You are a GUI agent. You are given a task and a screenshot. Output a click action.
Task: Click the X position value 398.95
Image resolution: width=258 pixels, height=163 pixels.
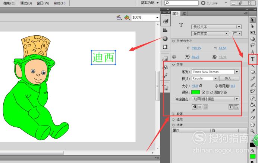pos(196,48)
